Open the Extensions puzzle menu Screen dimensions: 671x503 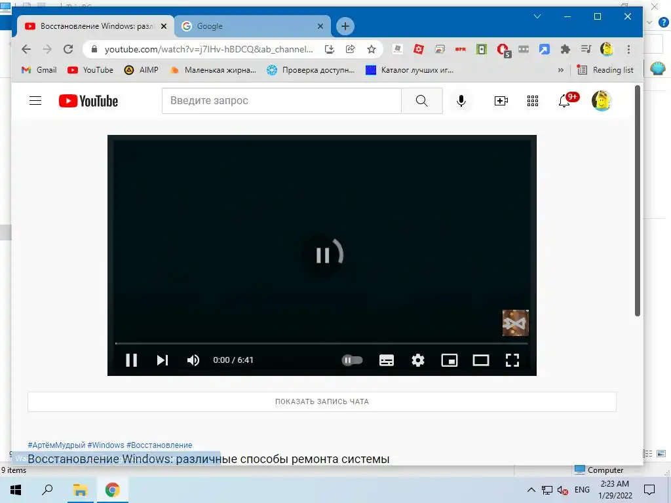(x=566, y=49)
